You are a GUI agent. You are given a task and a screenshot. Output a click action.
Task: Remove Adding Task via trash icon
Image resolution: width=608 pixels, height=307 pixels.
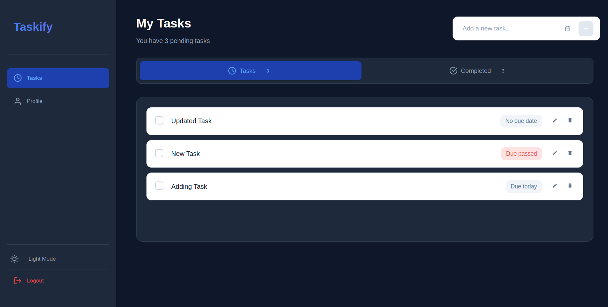[570, 186]
